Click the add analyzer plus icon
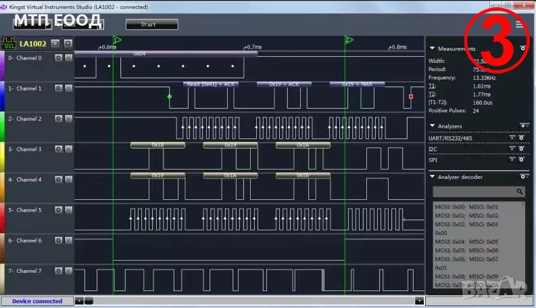This screenshot has width=536, height=308. pos(522,126)
